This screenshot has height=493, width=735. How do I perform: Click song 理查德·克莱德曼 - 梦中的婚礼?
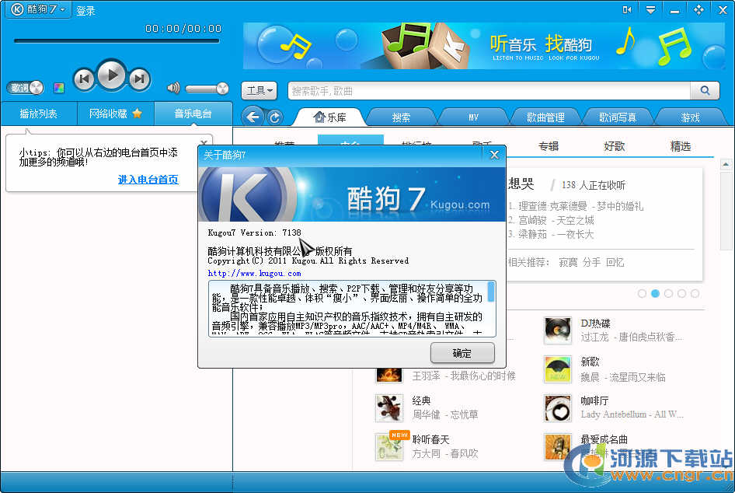[x=581, y=206]
